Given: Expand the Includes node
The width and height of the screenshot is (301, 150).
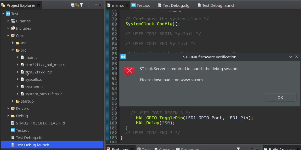Looking at the screenshot, I should pos(8,28).
